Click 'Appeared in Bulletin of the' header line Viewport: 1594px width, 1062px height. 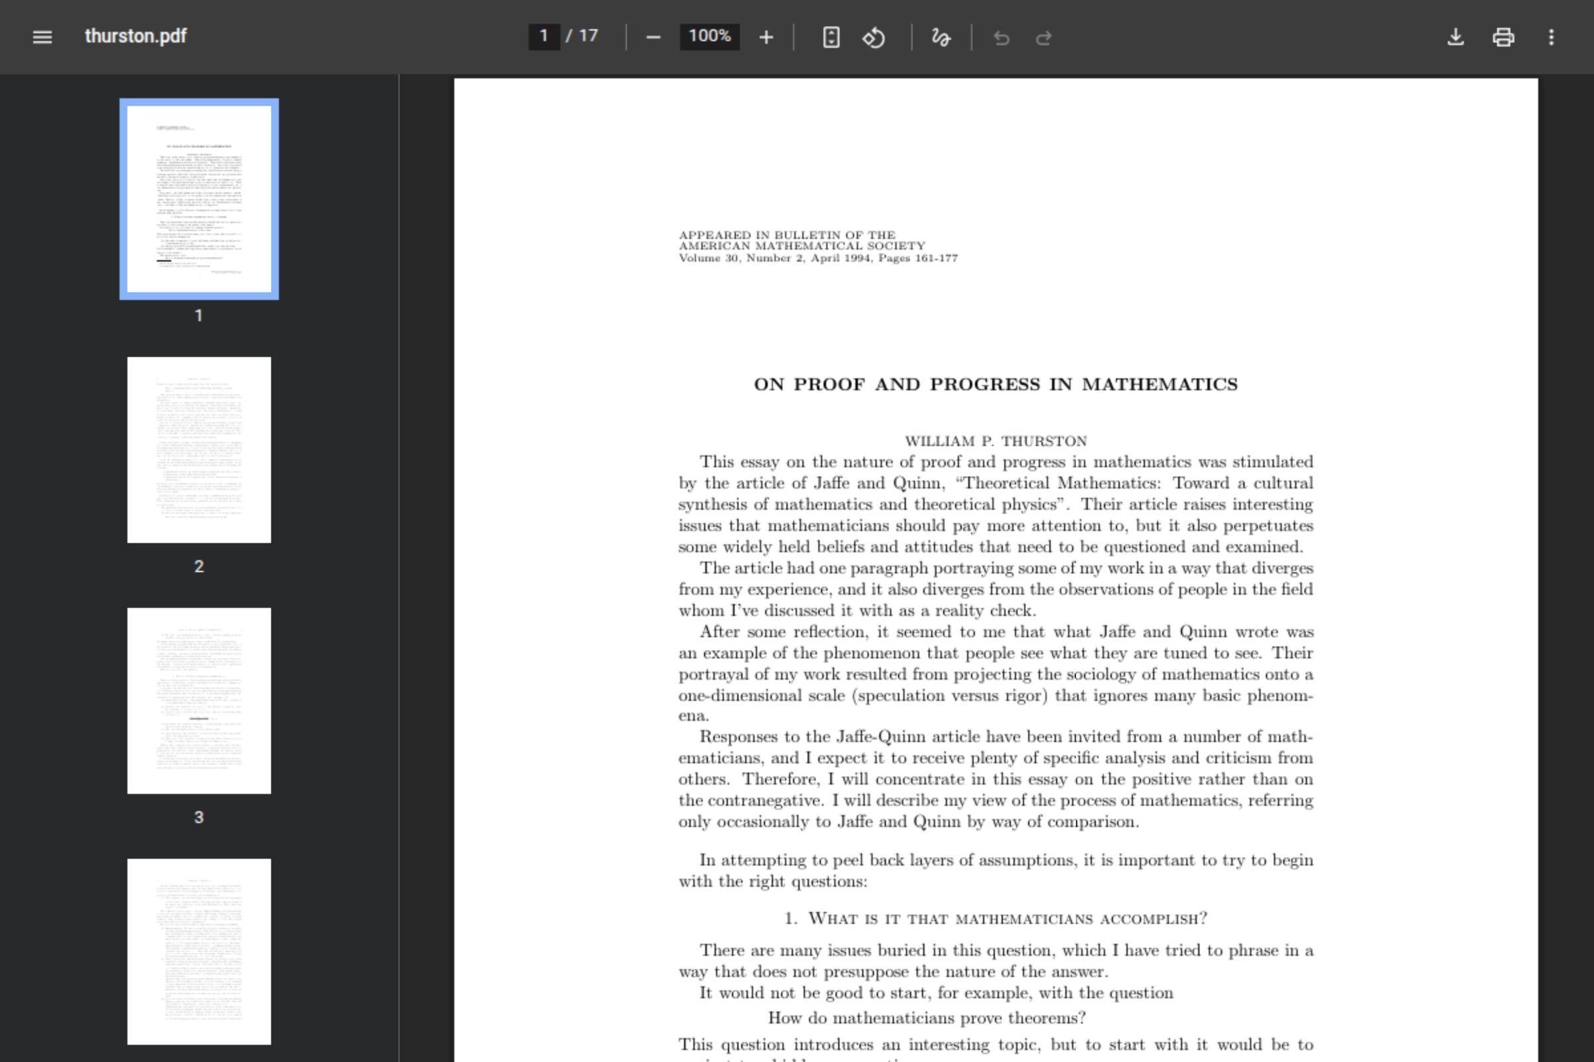tap(787, 235)
